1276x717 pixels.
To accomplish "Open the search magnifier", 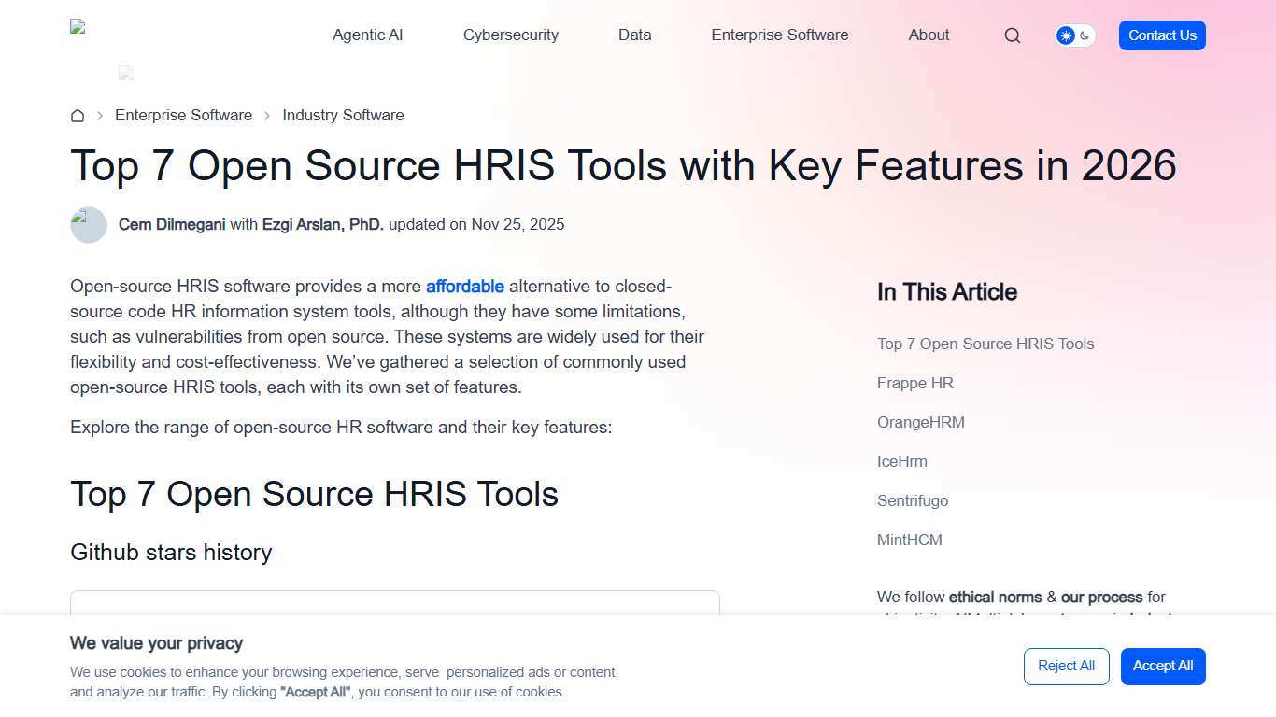I will coord(1012,35).
